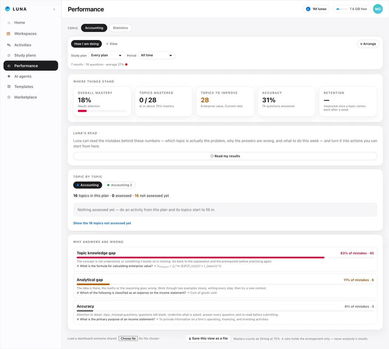Image resolution: width=389 pixels, height=349 pixels.
Task: Click the Home house icon
Action: [x=9, y=23]
